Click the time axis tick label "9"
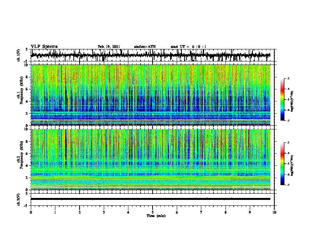309x238 pixels. (x=250, y=212)
